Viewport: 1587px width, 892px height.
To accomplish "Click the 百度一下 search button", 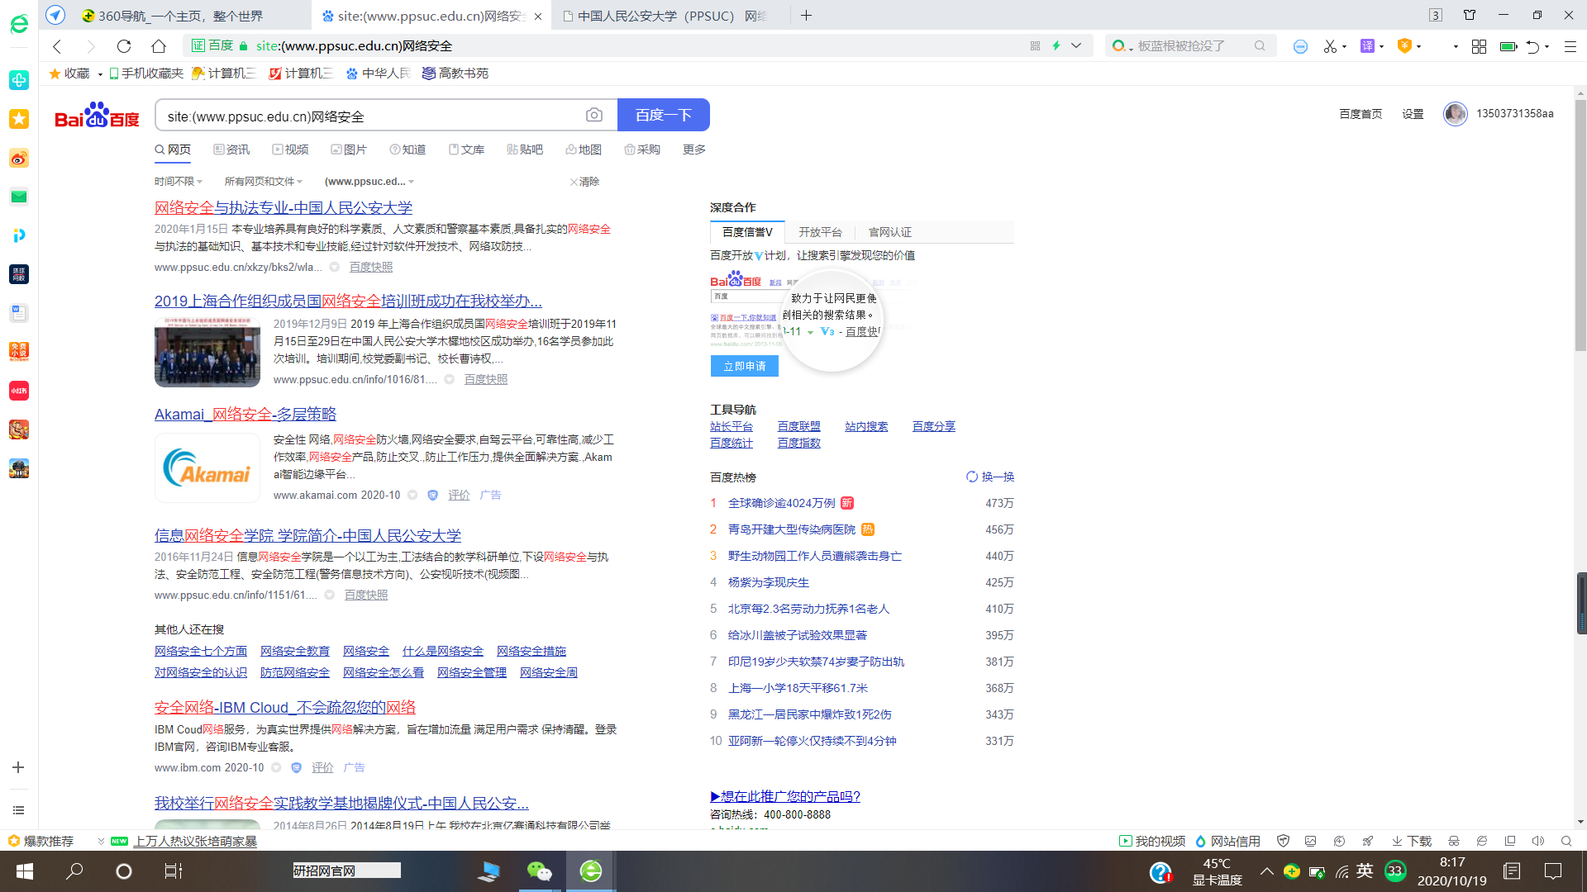I will pos(663,115).
